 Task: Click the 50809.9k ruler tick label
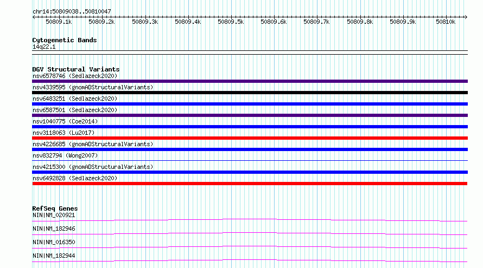(x=403, y=22)
